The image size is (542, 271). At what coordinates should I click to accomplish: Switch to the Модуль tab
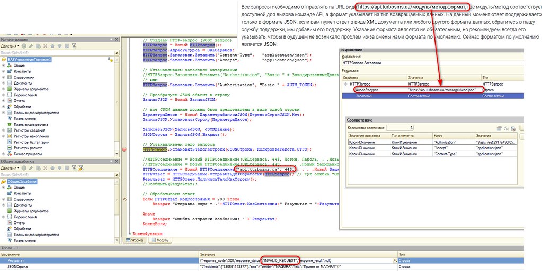pyautogui.click(x=159, y=240)
